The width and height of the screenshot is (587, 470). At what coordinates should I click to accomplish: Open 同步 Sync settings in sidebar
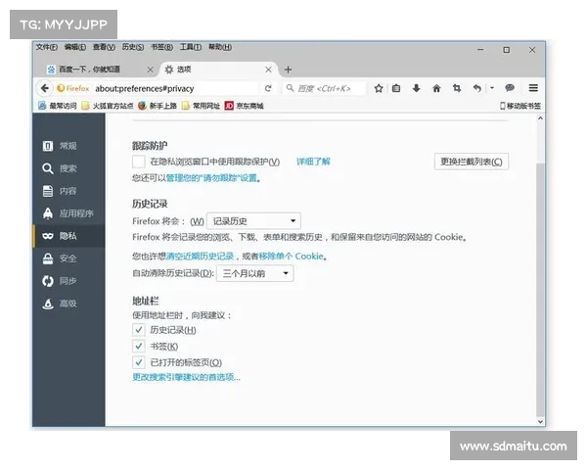68,281
